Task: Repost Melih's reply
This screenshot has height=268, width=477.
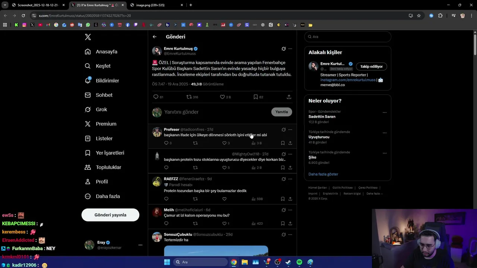Action: pyautogui.click(x=195, y=223)
